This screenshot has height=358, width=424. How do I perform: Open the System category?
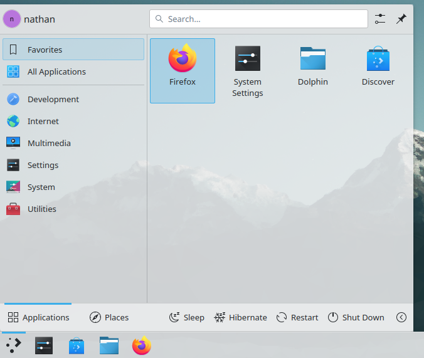[73, 187]
